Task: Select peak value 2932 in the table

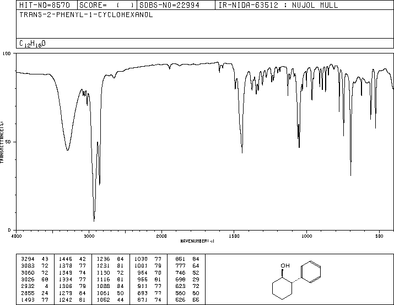Action: pos(28,286)
